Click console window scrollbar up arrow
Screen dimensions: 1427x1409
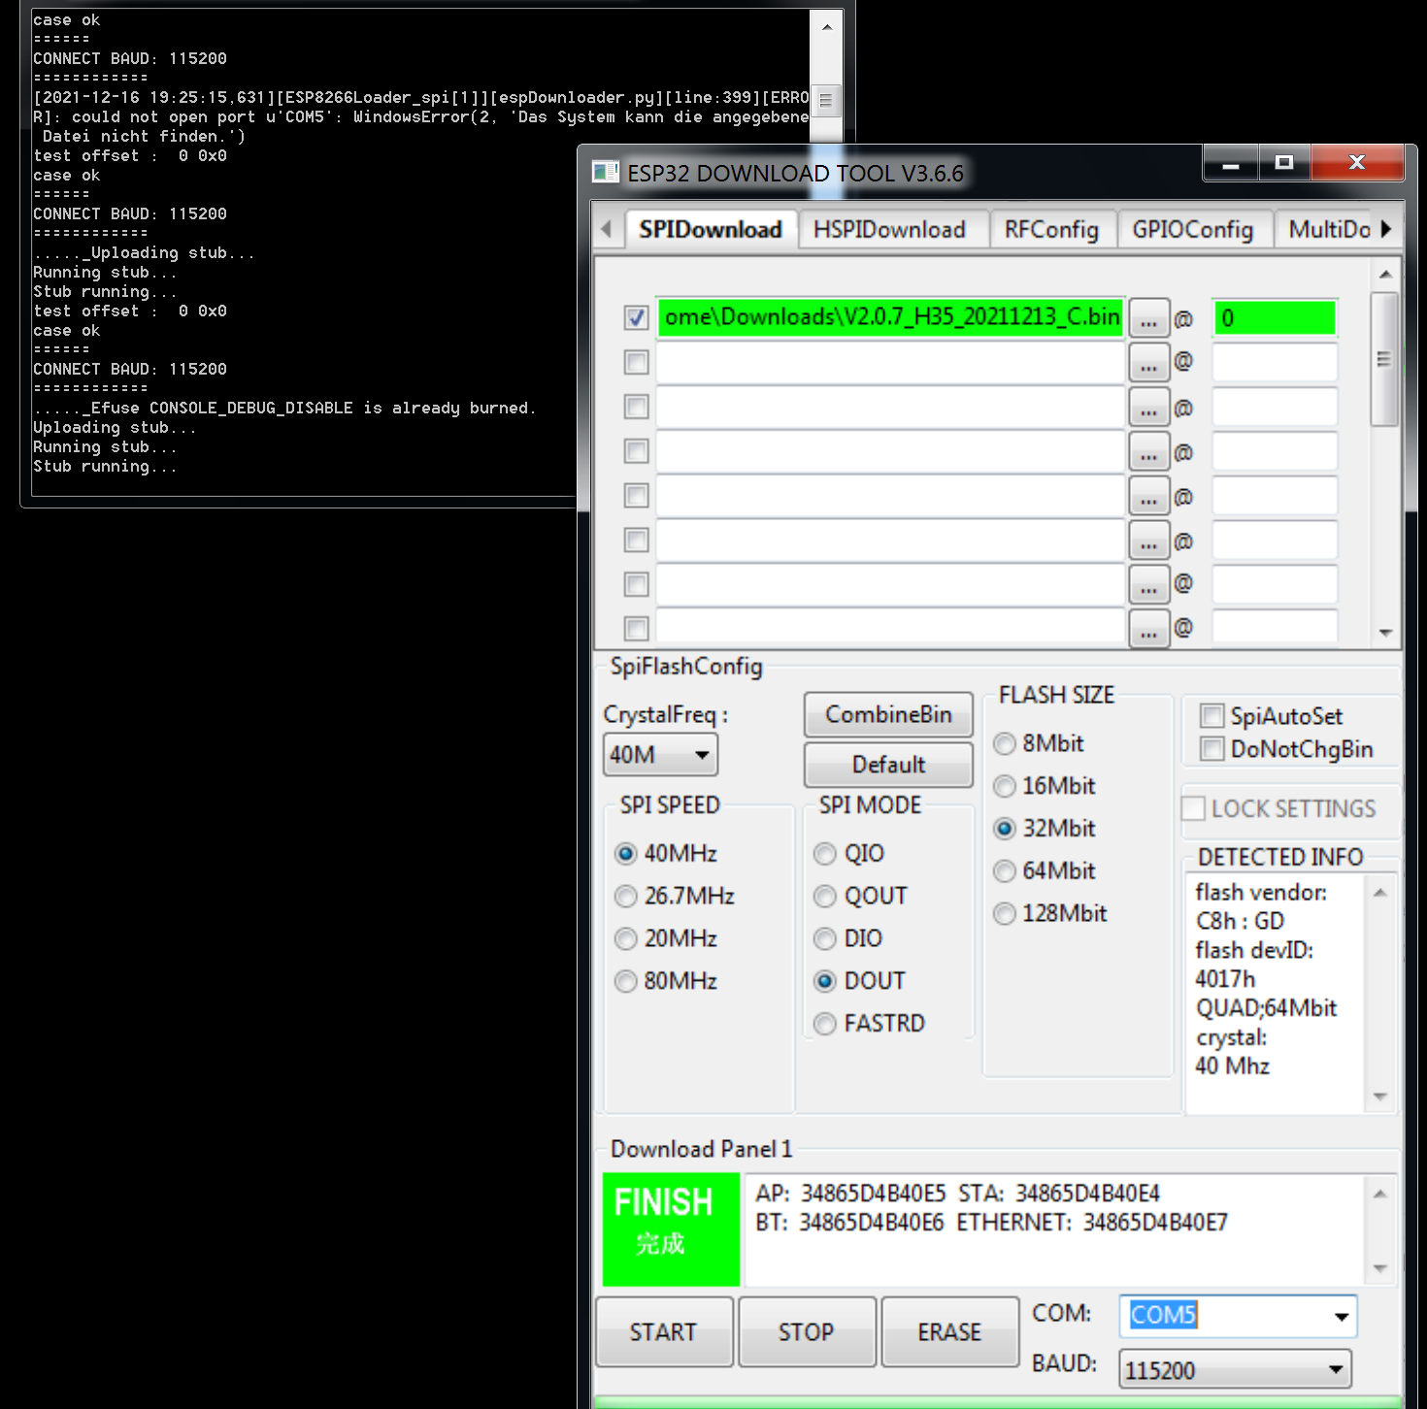[826, 27]
